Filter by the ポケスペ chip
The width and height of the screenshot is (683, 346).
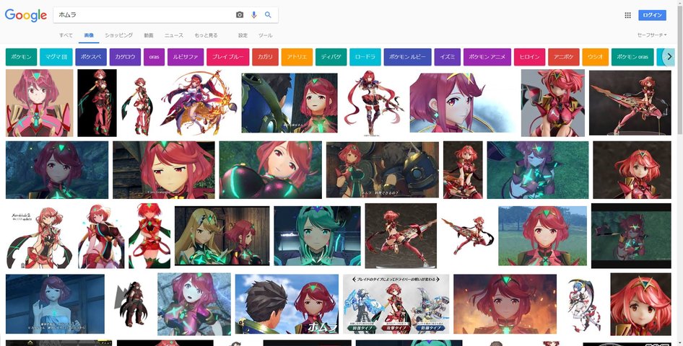[91, 57]
